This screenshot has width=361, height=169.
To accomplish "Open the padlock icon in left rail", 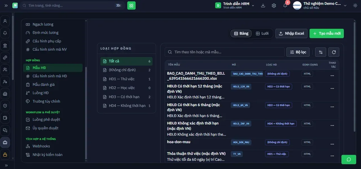I will click(x=5, y=154).
